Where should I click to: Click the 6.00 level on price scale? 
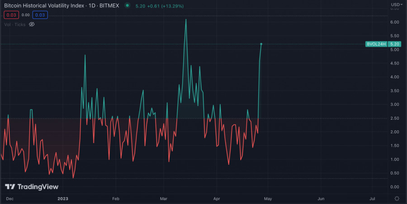pos(394,22)
